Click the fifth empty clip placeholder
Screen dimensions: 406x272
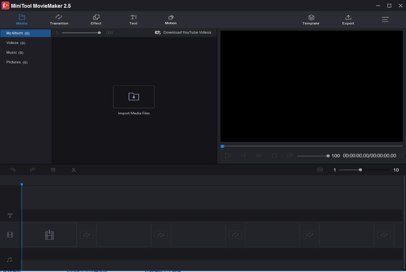click(x=347, y=235)
